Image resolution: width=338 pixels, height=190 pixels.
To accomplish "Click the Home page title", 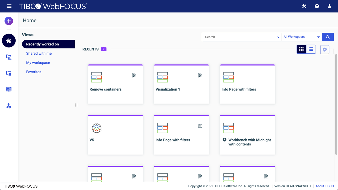I will tap(30, 21).
